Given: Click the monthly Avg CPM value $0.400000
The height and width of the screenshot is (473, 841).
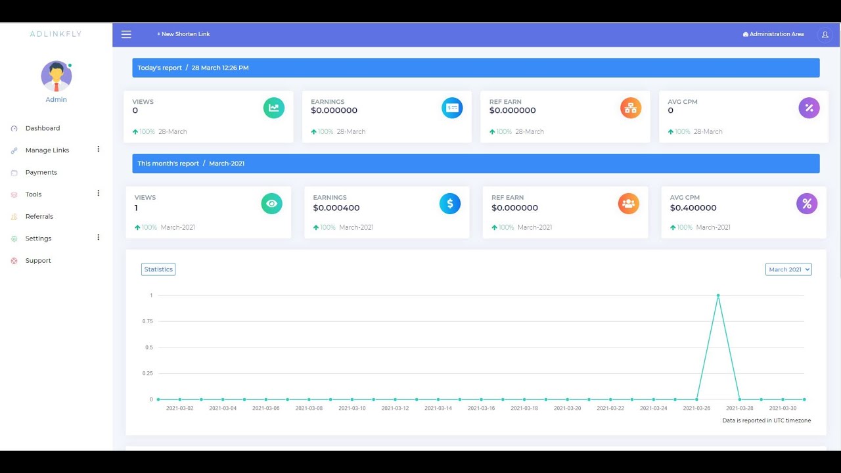Looking at the screenshot, I should (x=693, y=208).
